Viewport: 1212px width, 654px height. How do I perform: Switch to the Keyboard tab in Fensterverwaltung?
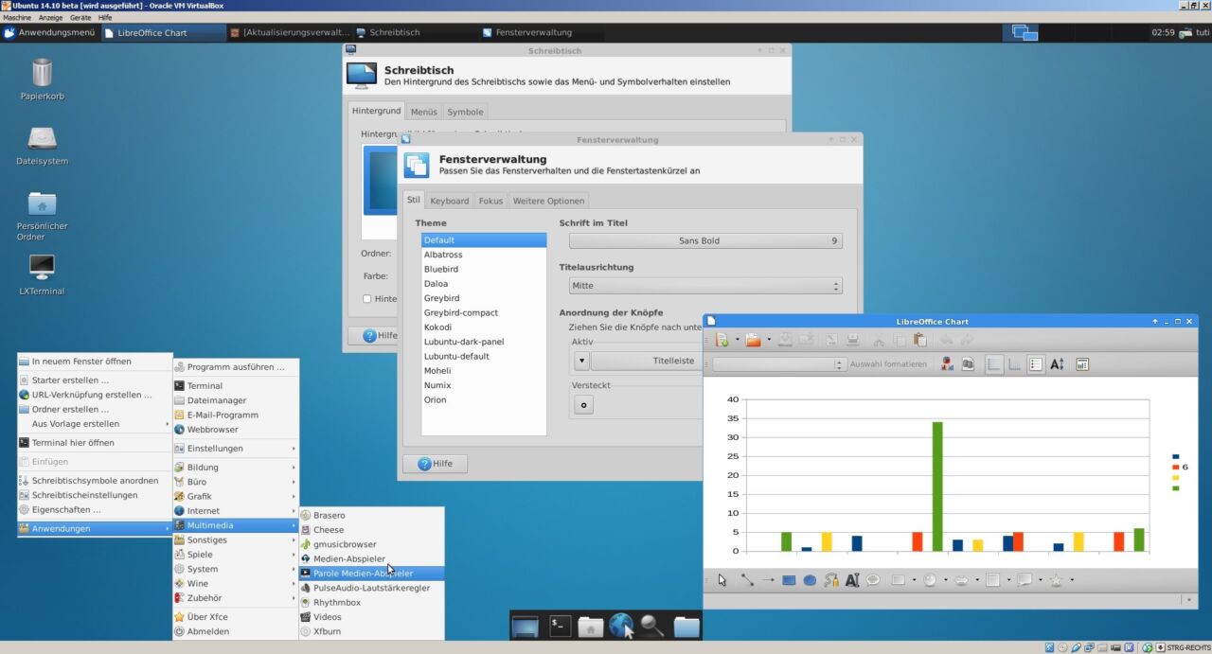point(450,201)
